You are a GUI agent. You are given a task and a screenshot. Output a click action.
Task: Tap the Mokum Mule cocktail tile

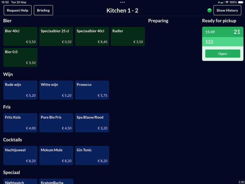(56, 155)
